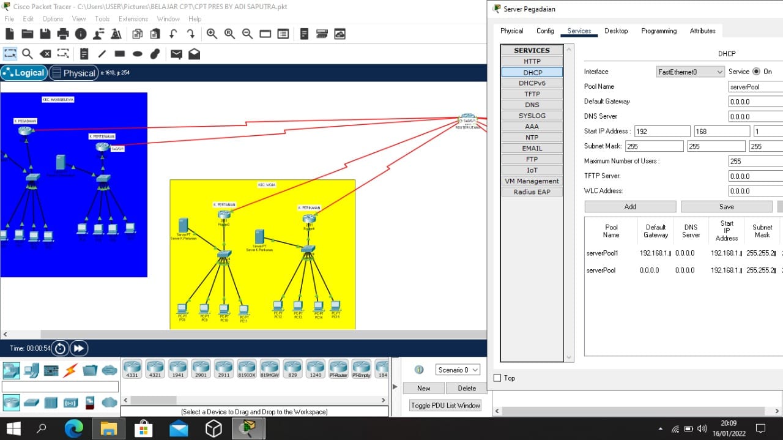
Task: Switch to Physical workspace view
Action: point(73,73)
